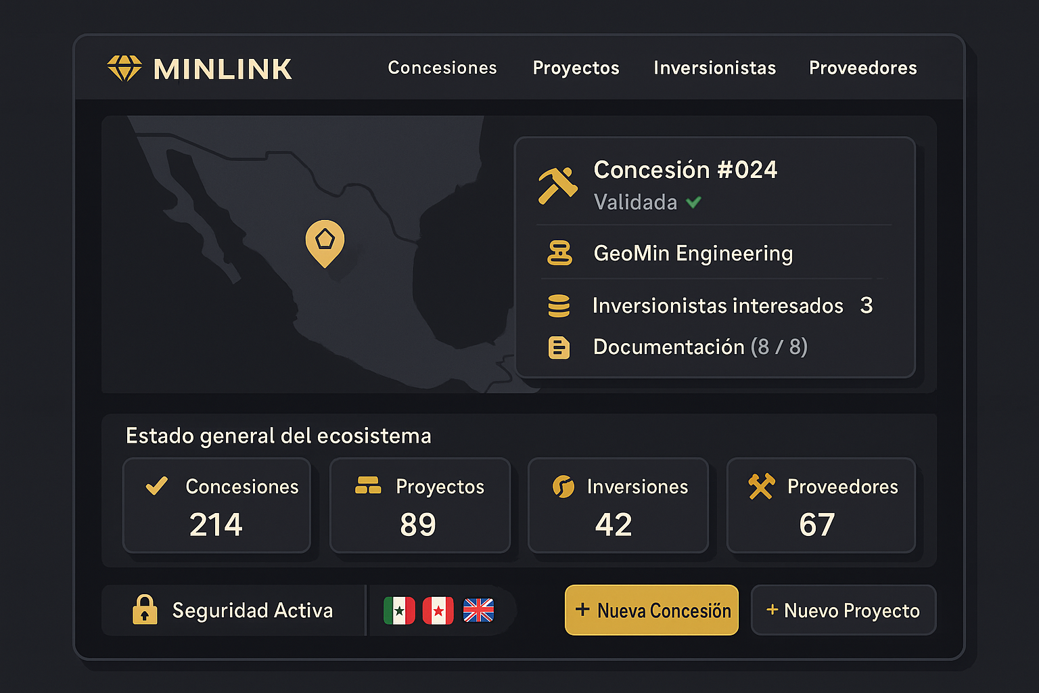Click the number 89 under Proyectos
Screen dimensions: 1039x693
pos(418,524)
